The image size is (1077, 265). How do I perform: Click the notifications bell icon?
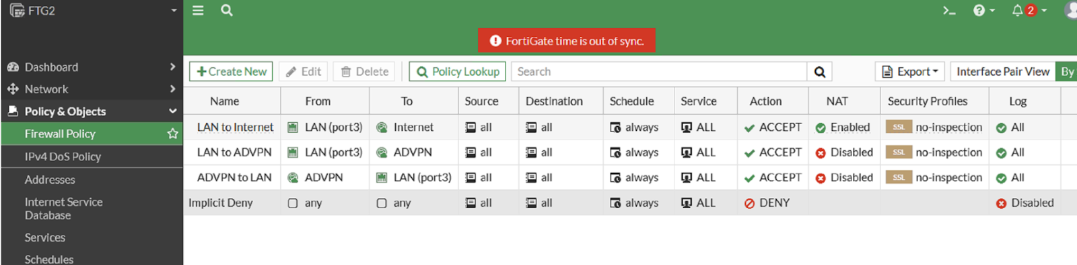(1017, 11)
